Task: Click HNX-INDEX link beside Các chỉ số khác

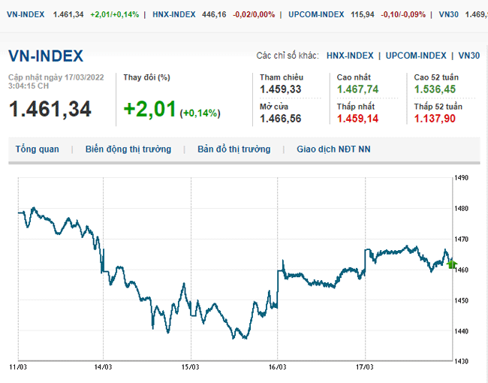Action: pyautogui.click(x=350, y=56)
